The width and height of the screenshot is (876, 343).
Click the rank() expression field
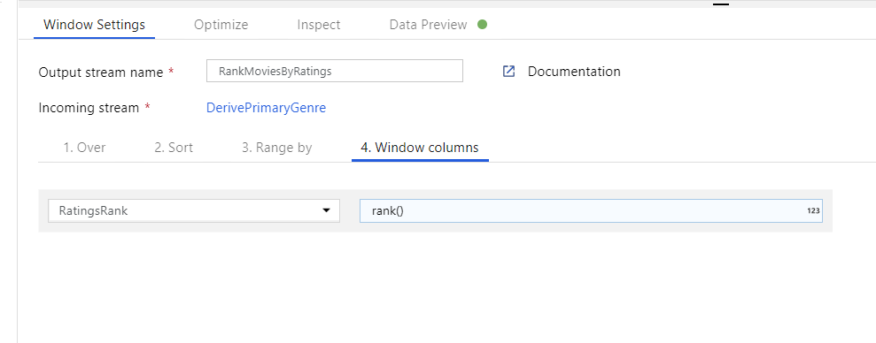[x=591, y=210]
